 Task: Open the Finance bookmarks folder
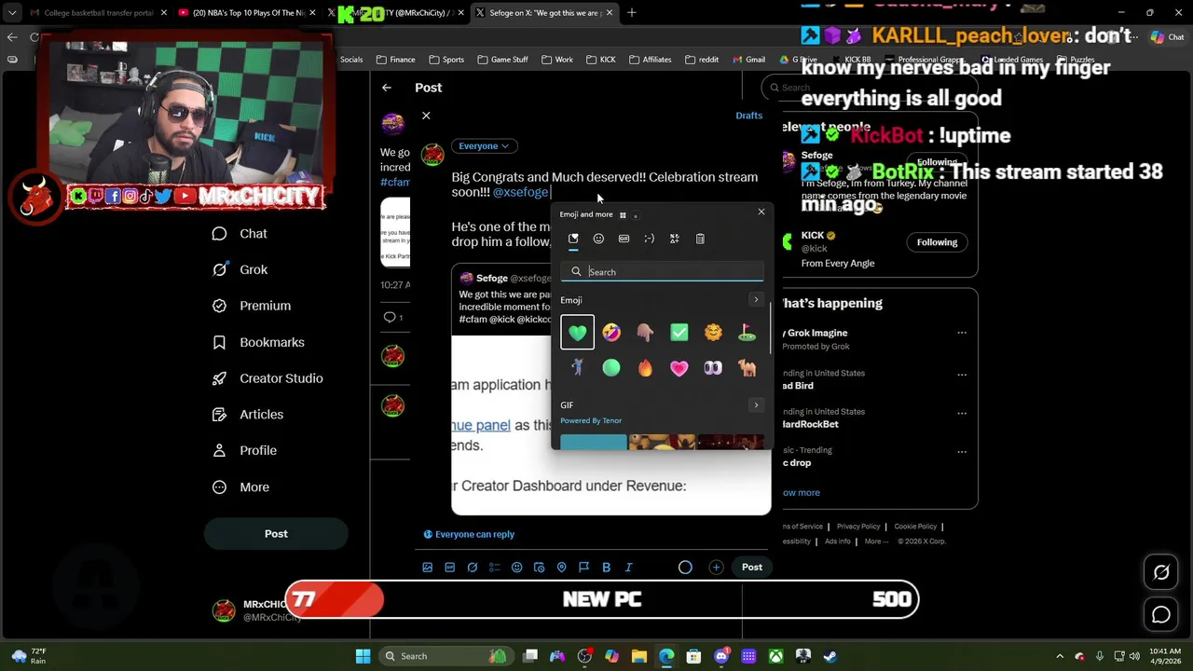395,60
